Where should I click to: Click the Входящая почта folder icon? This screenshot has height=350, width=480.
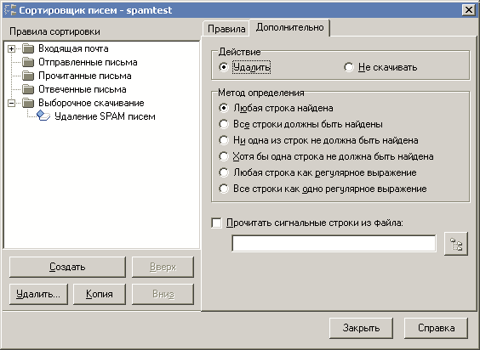(28, 48)
